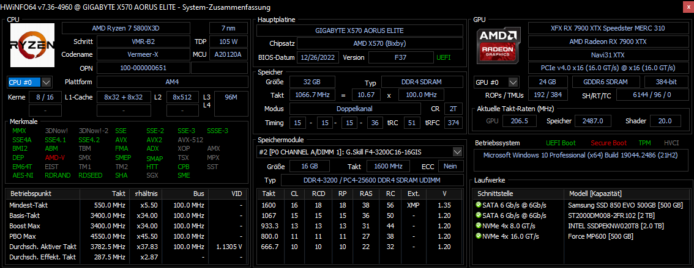Click the 32 GB memory size field
Viewport: 694px width, 268px height.
[313, 82]
